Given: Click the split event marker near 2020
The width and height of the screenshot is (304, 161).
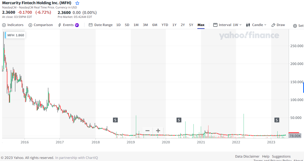Looking at the screenshot, I should click(x=179, y=120).
